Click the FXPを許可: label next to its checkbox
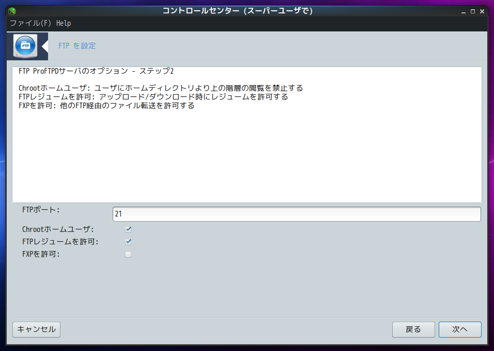494x351 pixels. click(41, 254)
